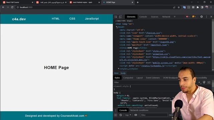Go forward with the browser forward arrow
The width and height of the screenshot is (214, 120).
(x=8, y=7)
